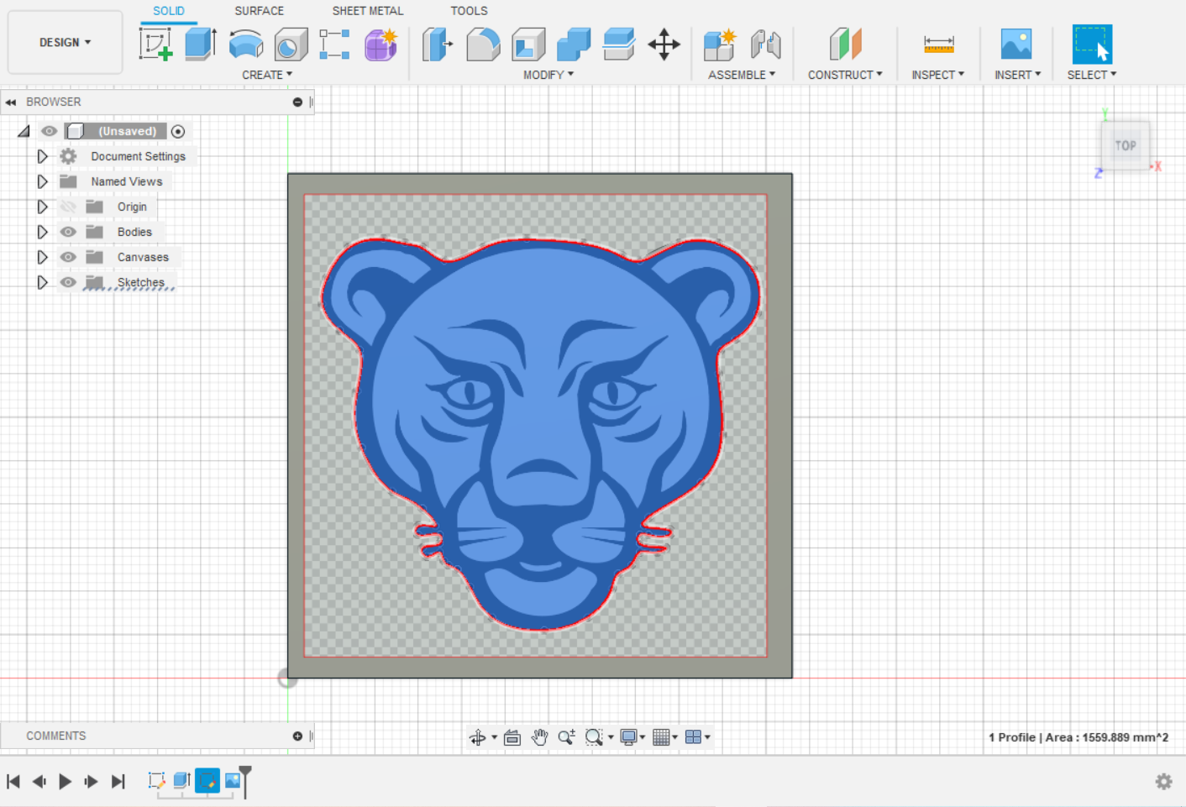This screenshot has height=807, width=1186.
Task: Select the Hole tool
Action: 291,45
